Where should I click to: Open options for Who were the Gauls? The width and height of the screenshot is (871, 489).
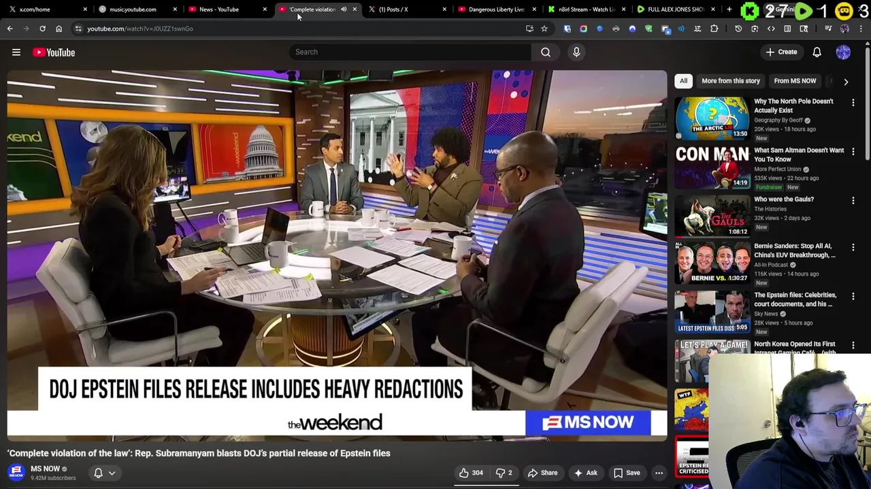click(853, 200)
